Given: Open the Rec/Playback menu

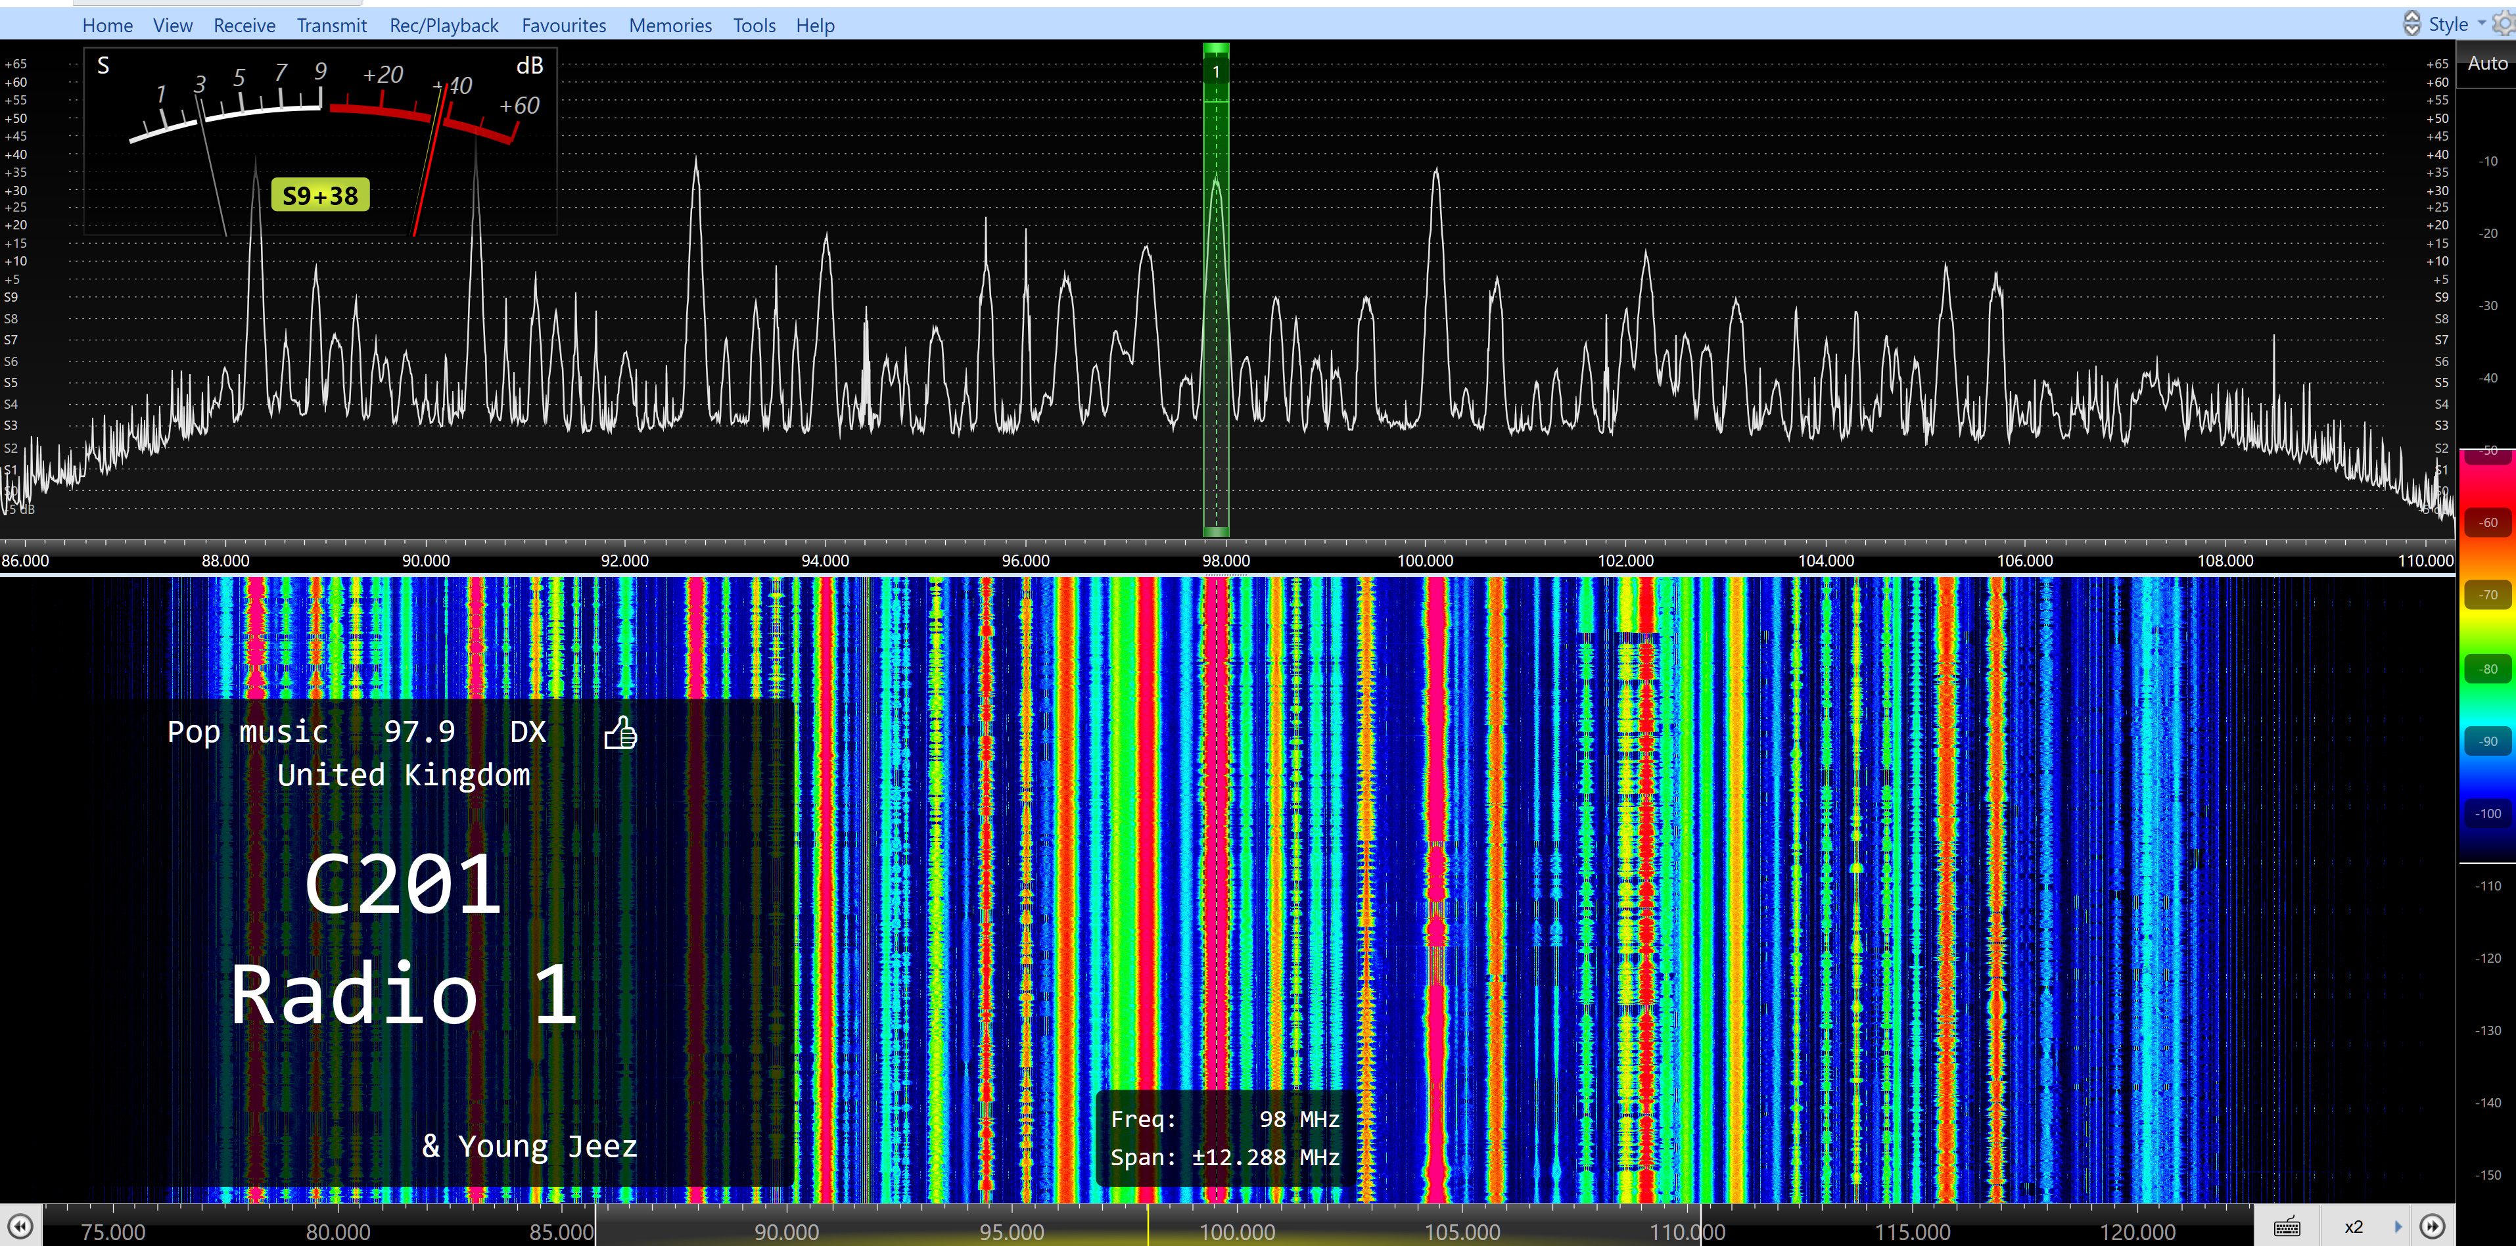Looking at the screenshot, I should [x=444, y=26].
